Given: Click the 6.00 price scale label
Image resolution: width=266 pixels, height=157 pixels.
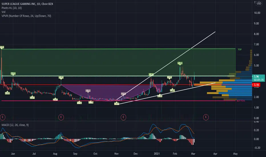Looking at the screenshot, I should click(x=256, y=55).
